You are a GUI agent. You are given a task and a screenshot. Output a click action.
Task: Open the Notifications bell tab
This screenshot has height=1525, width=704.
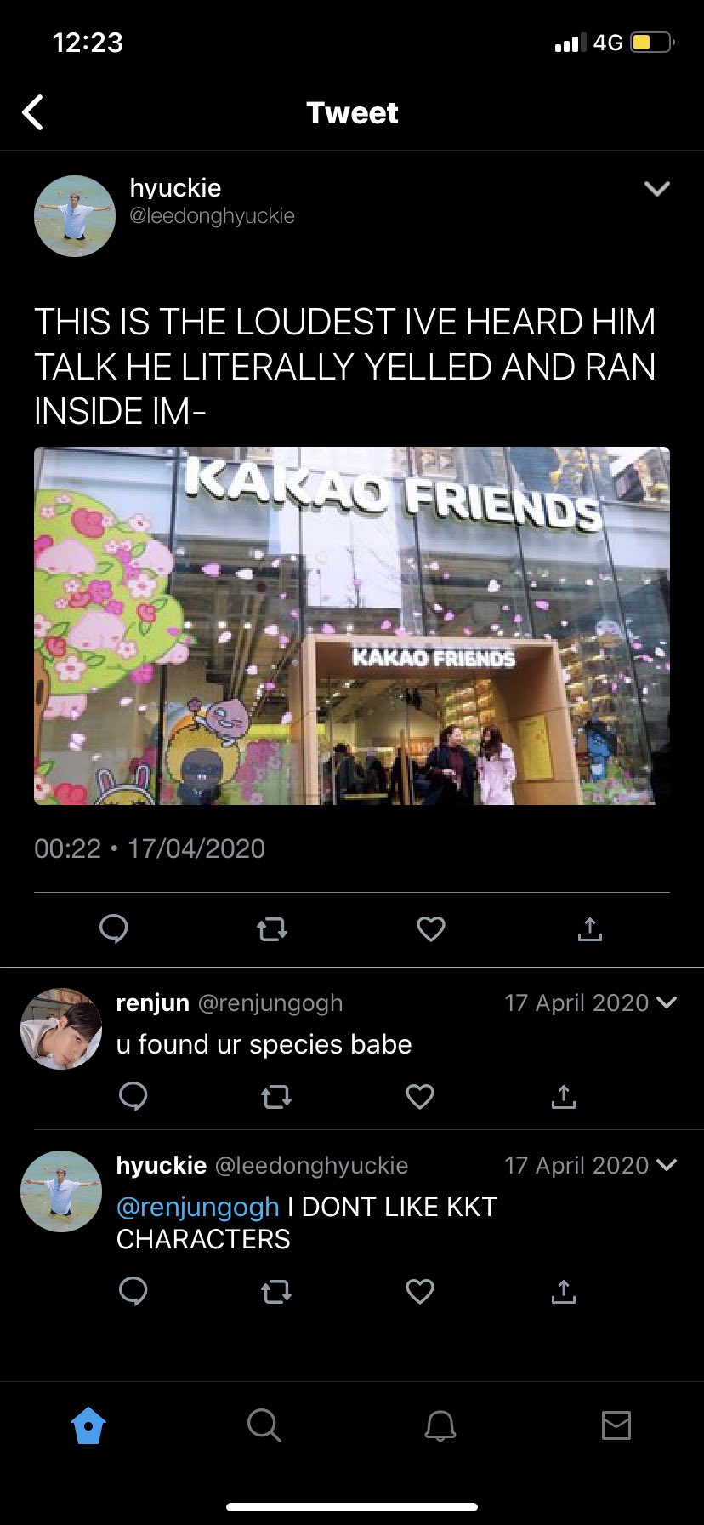point(440,1425)
